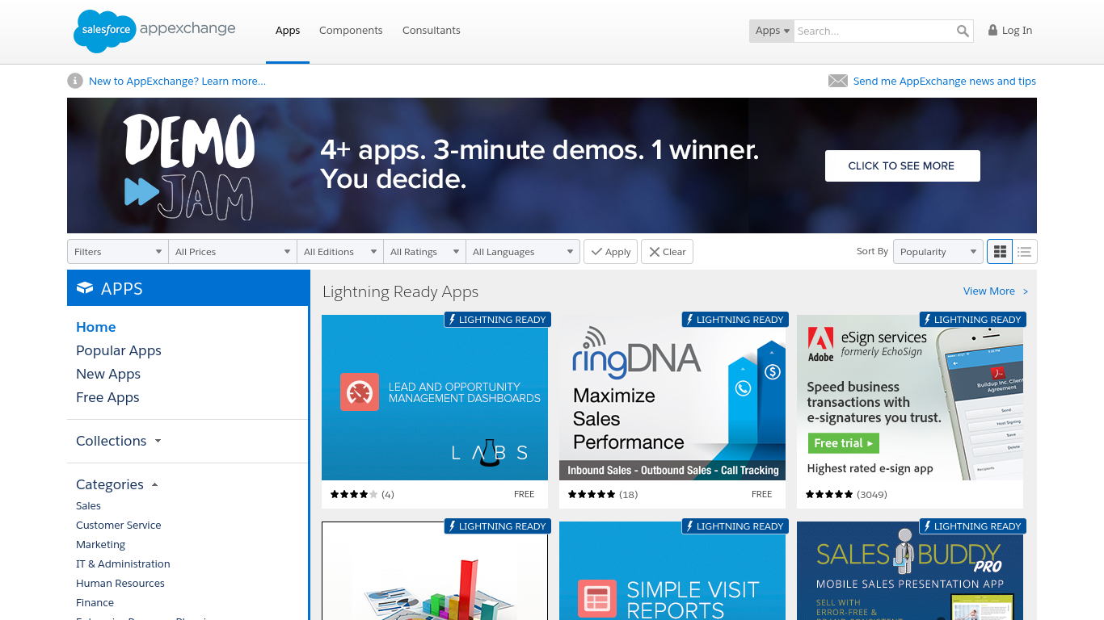Click the Lightning Ready badge on the ringDNA card
This screenshot has height=620, width=1104.
(x=734, y=320)
